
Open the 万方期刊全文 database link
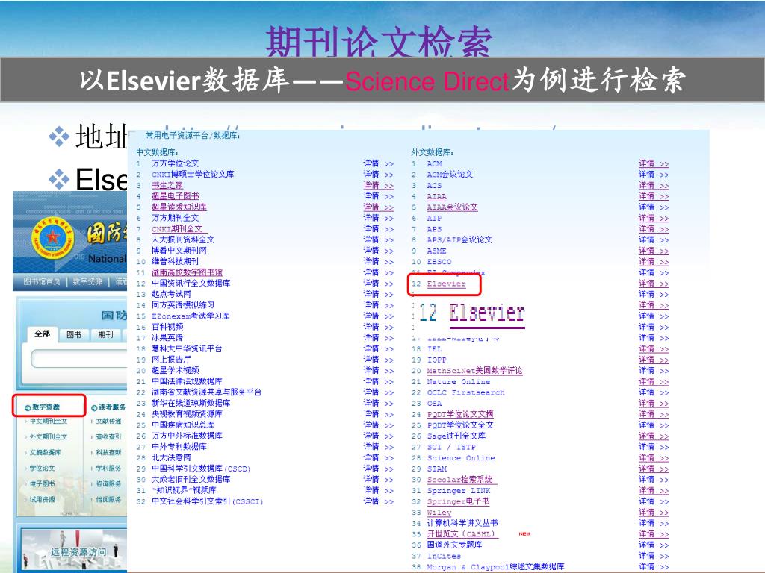[175, 218]
